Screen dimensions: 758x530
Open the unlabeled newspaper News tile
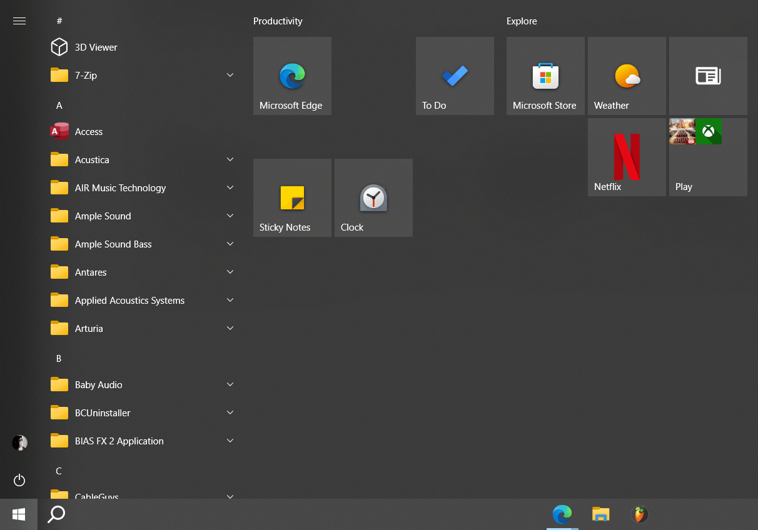(x=708, y=76)
